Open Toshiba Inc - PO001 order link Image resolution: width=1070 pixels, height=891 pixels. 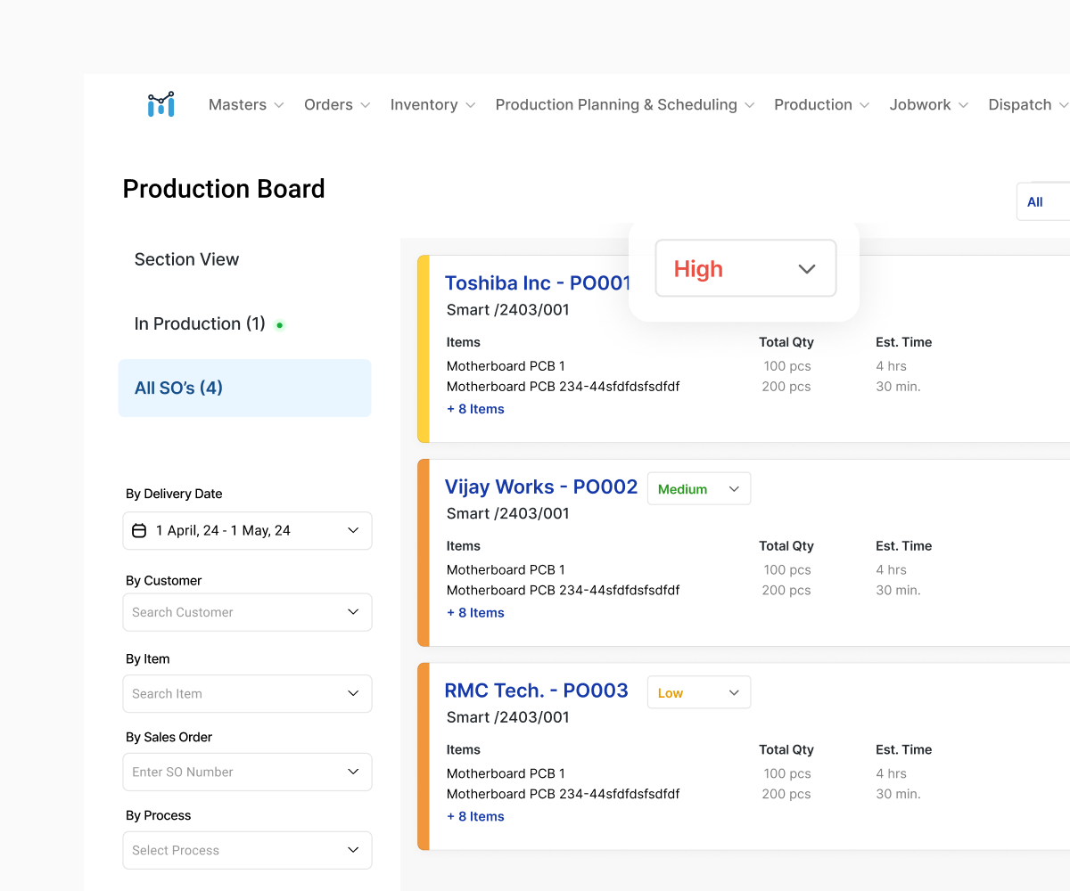pyautogui.click(x=538, y=283)
